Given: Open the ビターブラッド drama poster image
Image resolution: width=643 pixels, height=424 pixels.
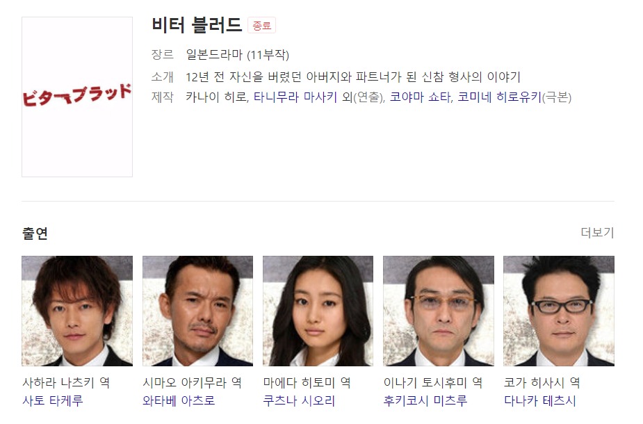Looking at the screenshot, I should coord(77,97).
